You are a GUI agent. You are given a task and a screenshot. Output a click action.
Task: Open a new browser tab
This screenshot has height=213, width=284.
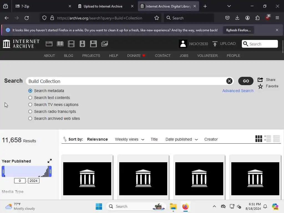point(205,6)
